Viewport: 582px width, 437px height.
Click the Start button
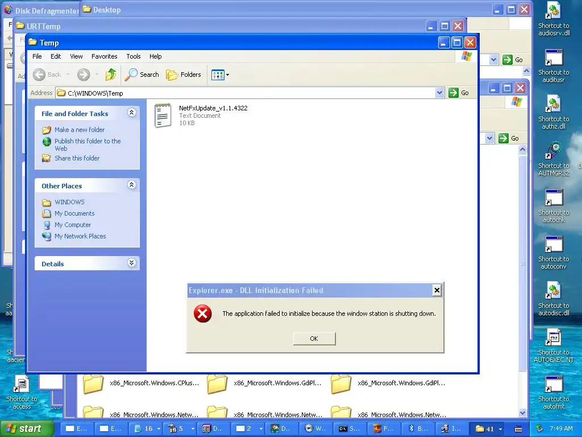click(27, 429)
